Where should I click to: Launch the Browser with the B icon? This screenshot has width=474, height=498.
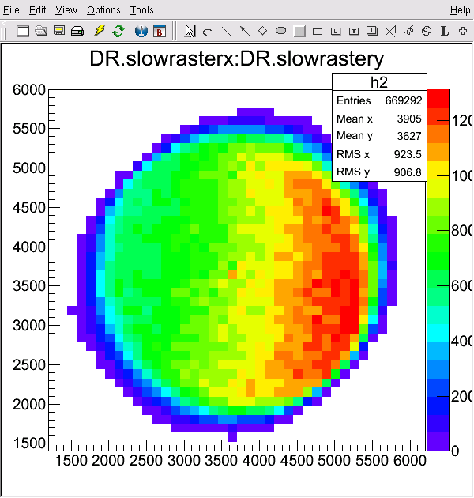point(160,31)
